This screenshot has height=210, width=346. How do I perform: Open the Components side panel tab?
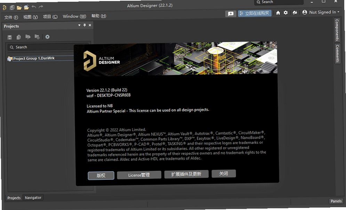(337, 30)
